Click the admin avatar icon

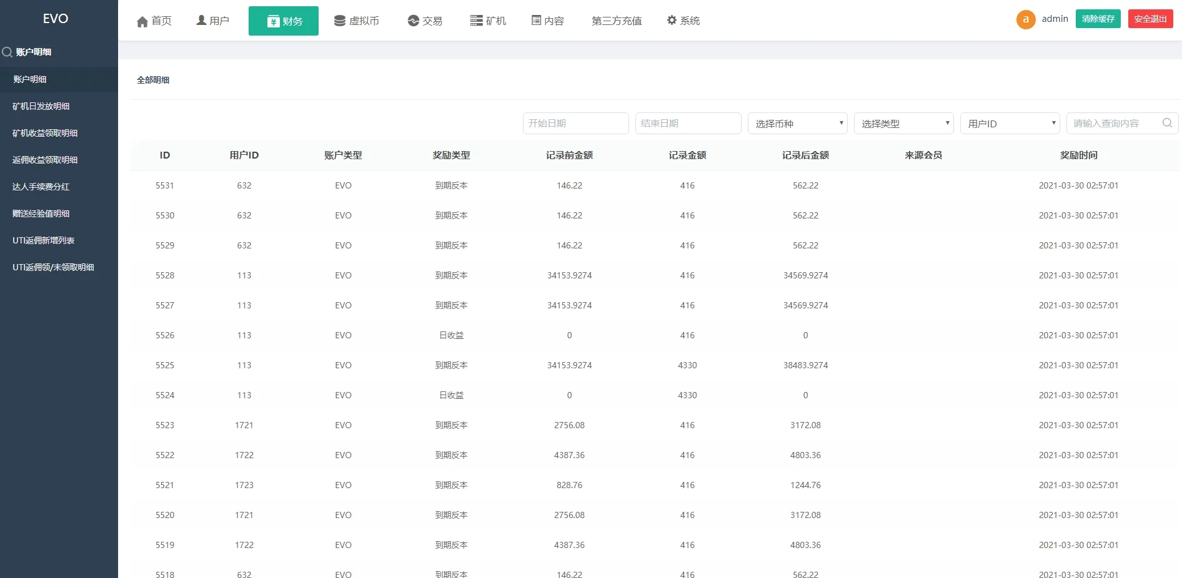pyautogui.click(x=1025, y=19)
